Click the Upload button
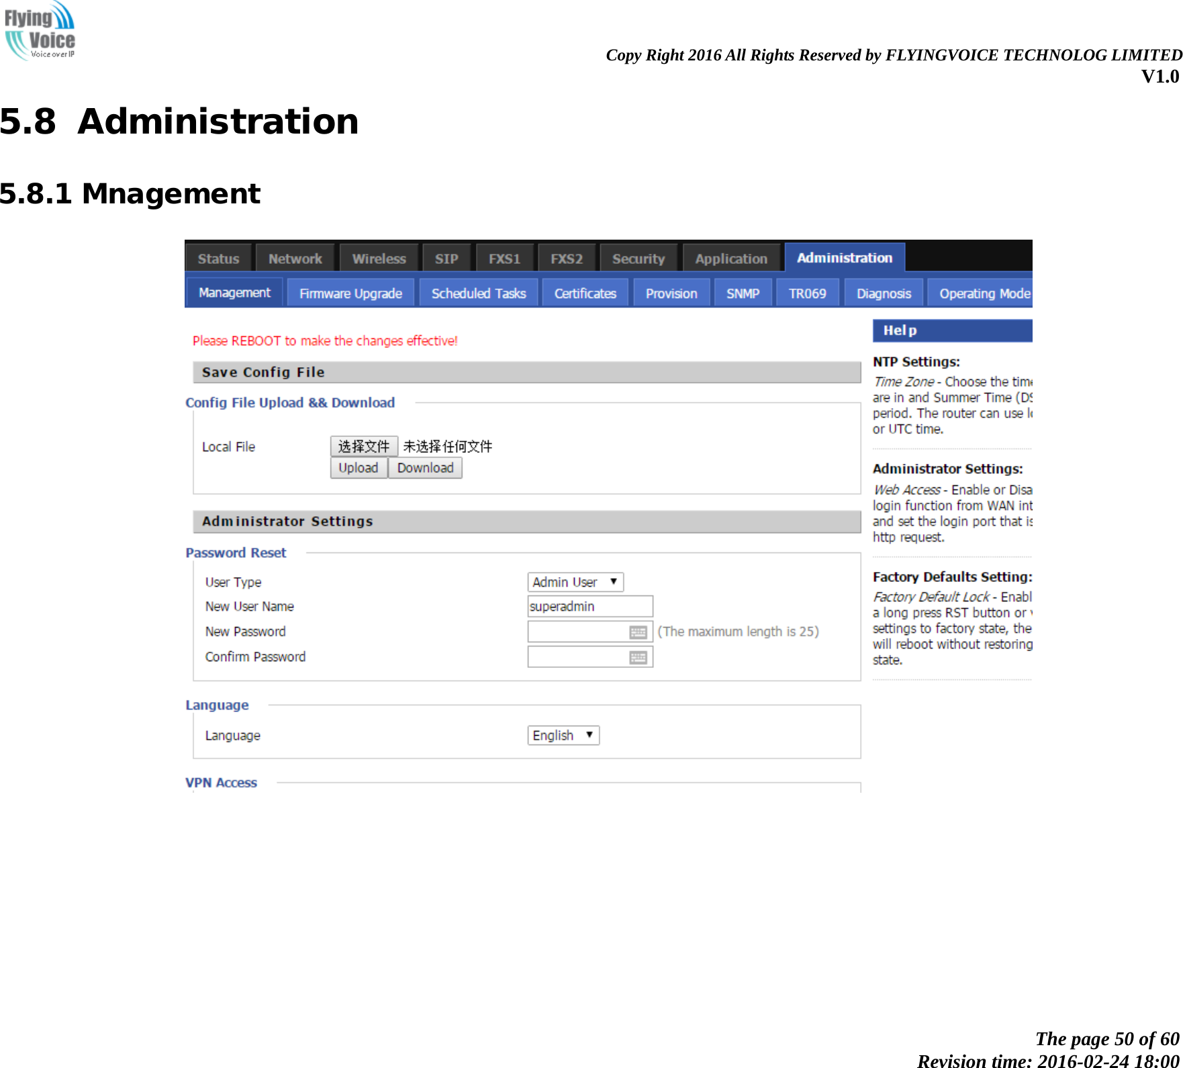The image size is (1183, 1068). point(359,468)
